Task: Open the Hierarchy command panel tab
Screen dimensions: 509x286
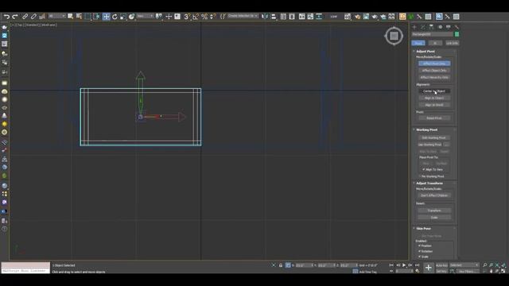Action: click(x=431, y=27)
